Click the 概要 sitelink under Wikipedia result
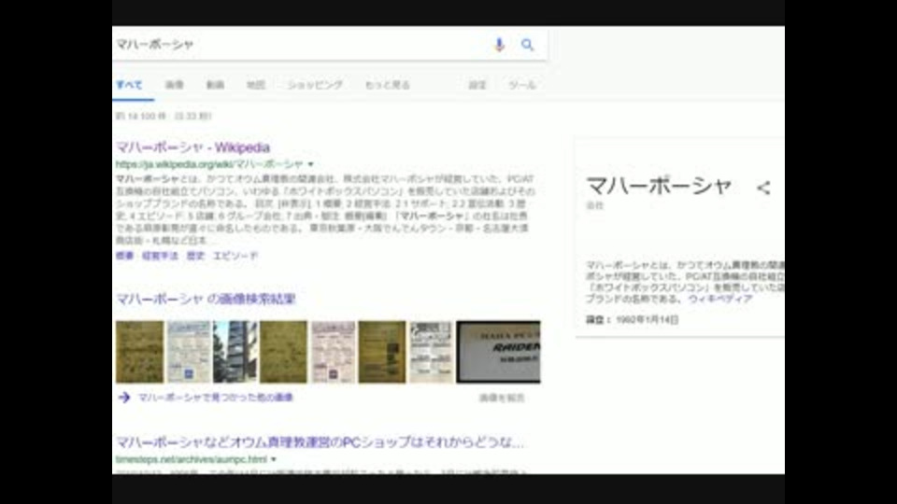 [124, 256]
